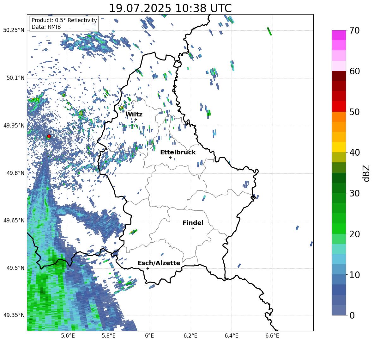Click the bright green colorbar segment above 20
Screen dimensions: 374x342
(339, 229)
